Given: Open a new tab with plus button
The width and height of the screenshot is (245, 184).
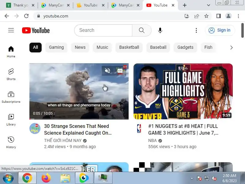Looking at the screenshot, I should pos(185,5).
